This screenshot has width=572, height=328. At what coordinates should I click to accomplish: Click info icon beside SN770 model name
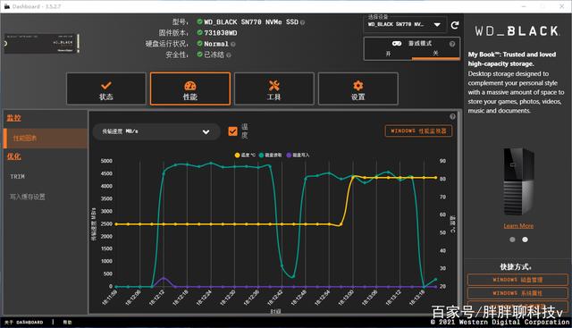pyautogui.click(x=302, y=22)
